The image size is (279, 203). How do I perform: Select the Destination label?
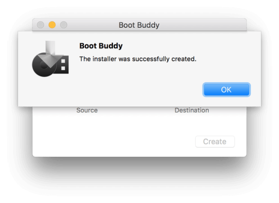[x=192, y=110]
